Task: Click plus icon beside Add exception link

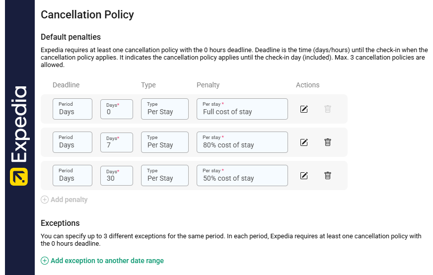Action: pos(45,261)
